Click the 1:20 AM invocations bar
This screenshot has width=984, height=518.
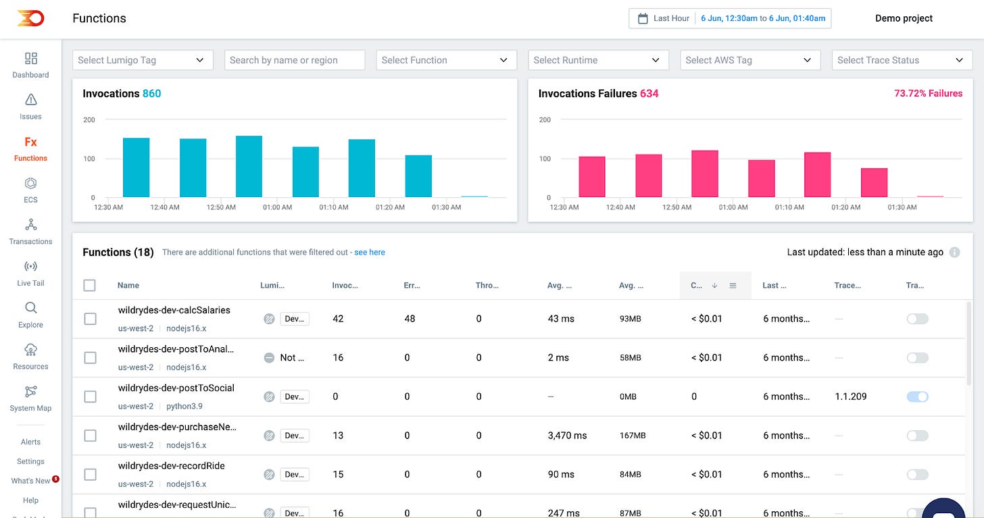pos(418,176)
